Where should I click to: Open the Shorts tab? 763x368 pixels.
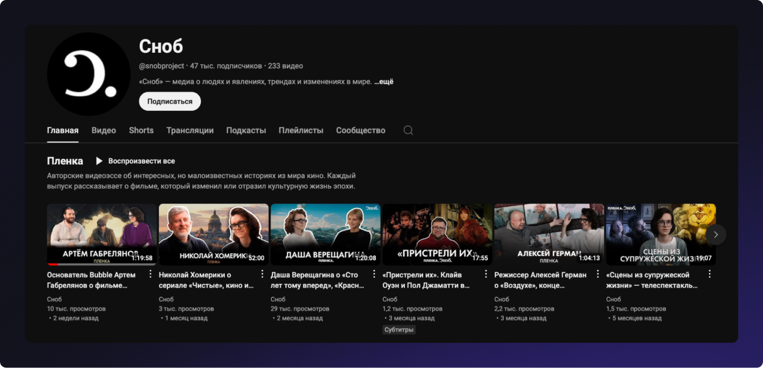(x=141, y=130)
